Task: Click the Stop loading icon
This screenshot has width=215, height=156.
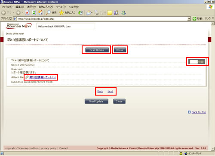Action: point(27,13)
